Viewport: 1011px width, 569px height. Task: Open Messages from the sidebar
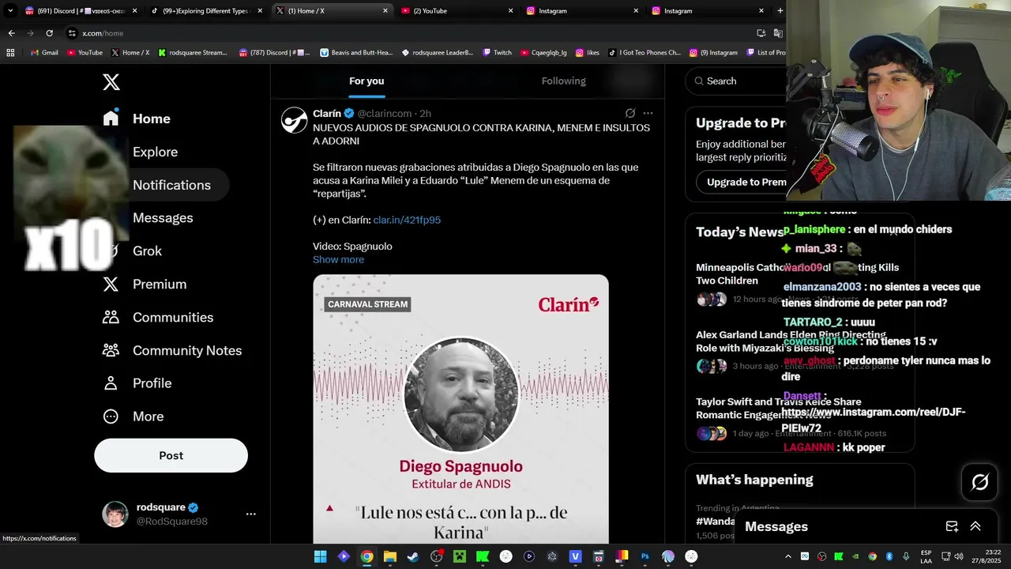[x=163, y=218]
